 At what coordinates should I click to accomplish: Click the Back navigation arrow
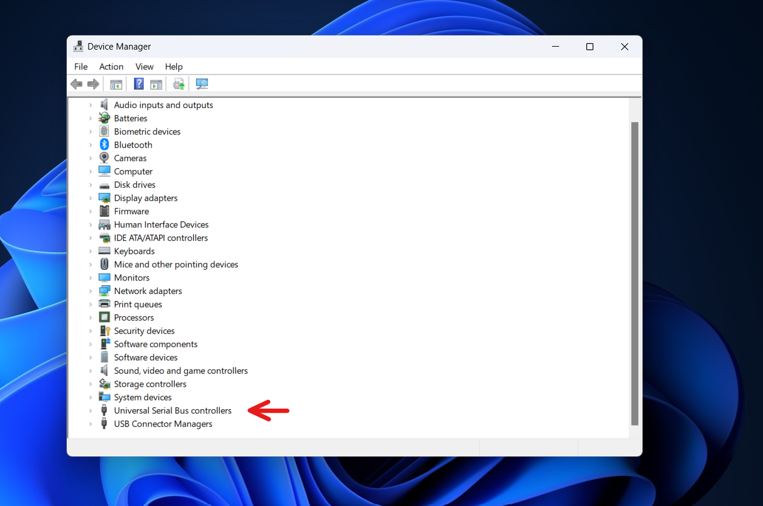[x=76, y=83]
